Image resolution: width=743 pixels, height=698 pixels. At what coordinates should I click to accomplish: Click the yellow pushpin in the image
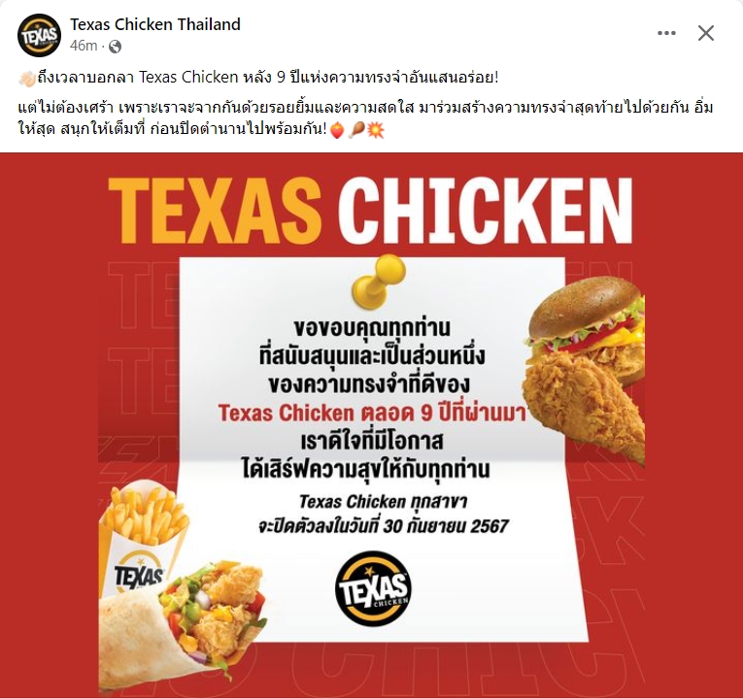380,282
